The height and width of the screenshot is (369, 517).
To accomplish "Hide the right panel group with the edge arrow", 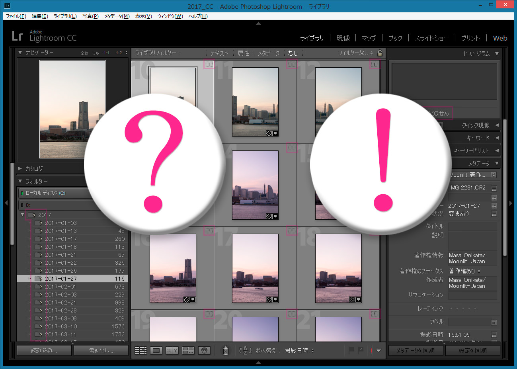I will click(511, 203).
